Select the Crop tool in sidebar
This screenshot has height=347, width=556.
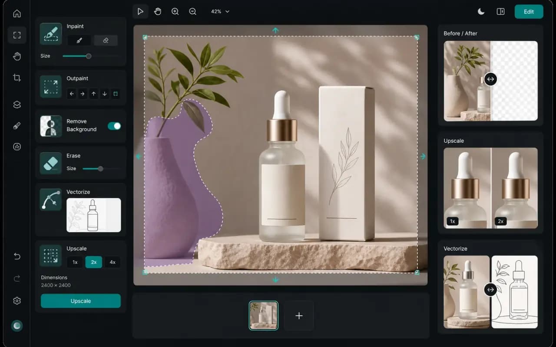tap(17, 78)
